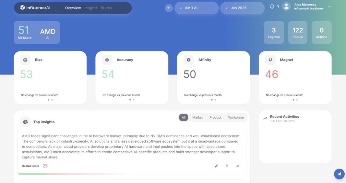Click the user avatar icon
Screen dimensions: 346x183
point(286,6)
